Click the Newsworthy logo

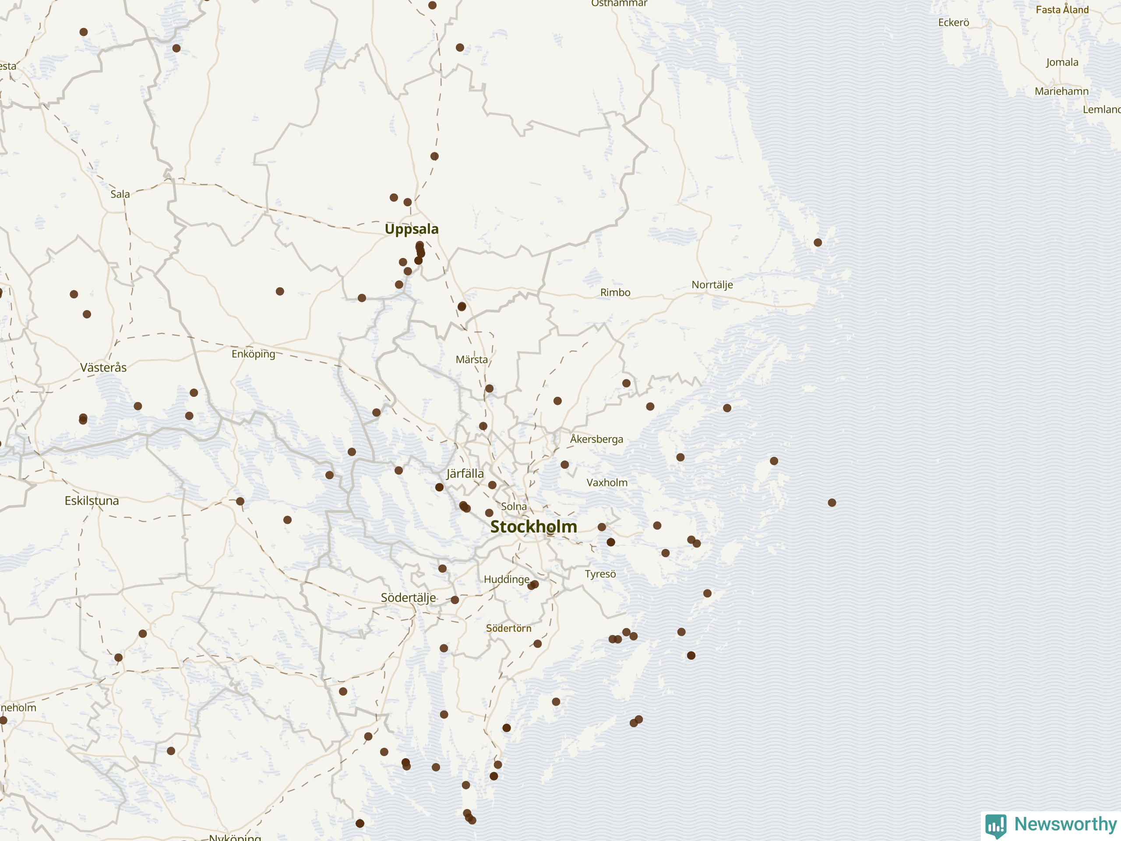point(1050,825)
